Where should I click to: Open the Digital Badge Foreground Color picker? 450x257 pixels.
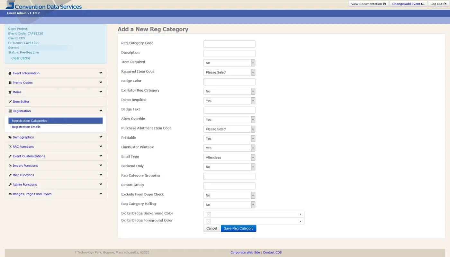[x=254, y=221]
